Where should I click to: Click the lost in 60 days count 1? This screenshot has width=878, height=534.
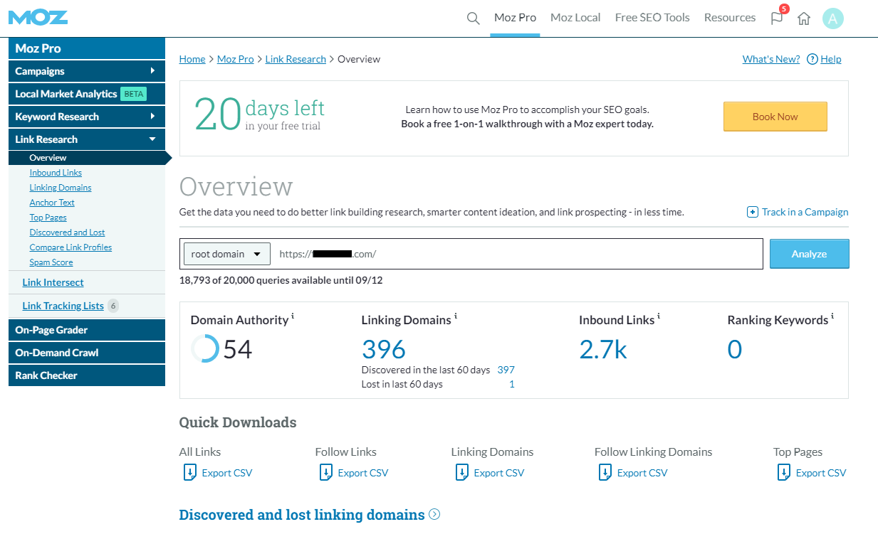[511, 384]
